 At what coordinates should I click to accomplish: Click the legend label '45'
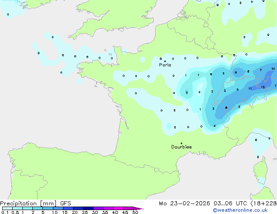(125, 212)
